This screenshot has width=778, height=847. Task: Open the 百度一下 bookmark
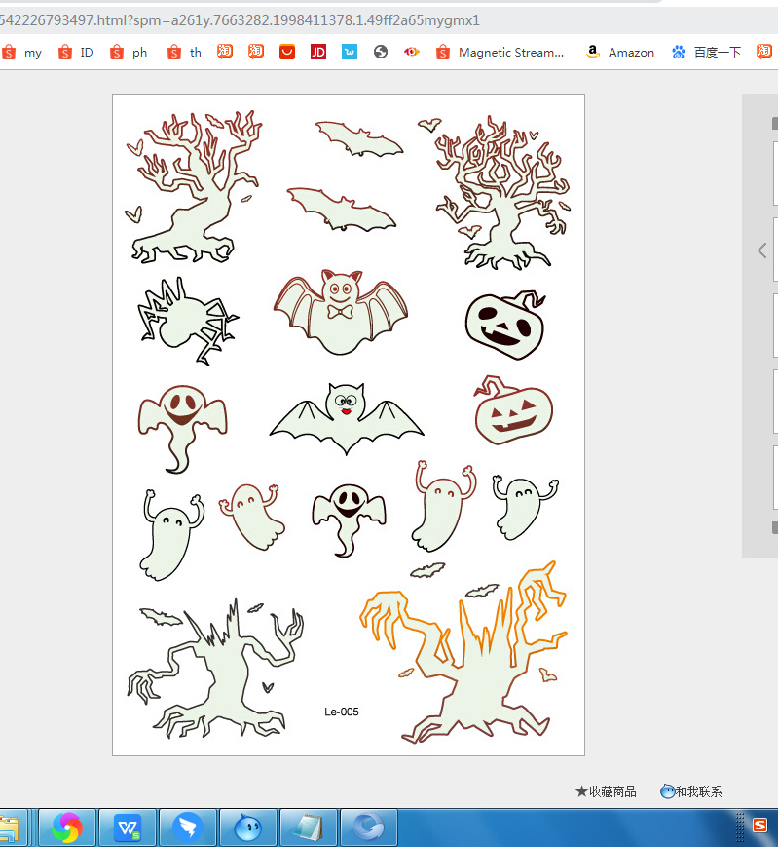click(x=707, y=52)
